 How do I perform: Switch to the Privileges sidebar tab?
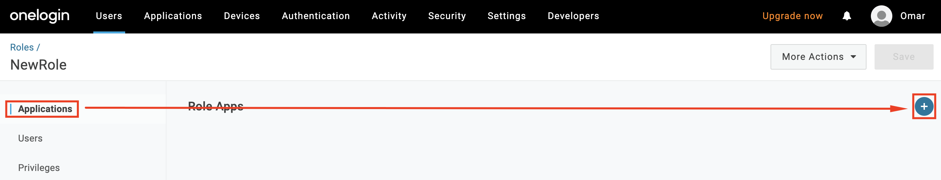39,168
